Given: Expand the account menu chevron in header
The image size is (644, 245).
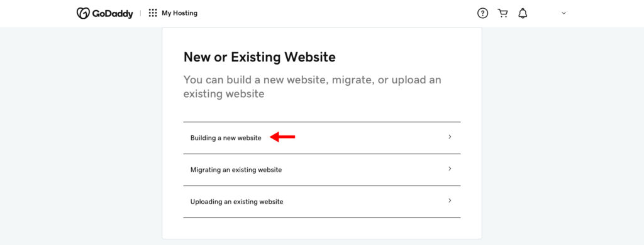Looking at the screenshot, I should (564, 14).
